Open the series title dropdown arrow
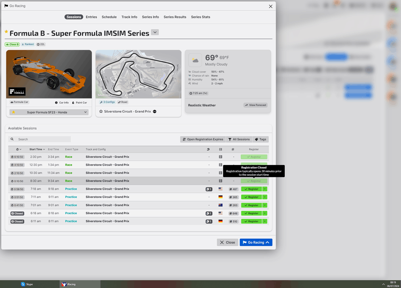The image size is (401, 288). [x=155, y=32]
